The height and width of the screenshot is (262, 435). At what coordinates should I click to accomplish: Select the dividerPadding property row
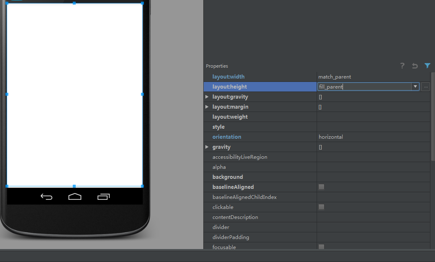click(x=317, y=237)
